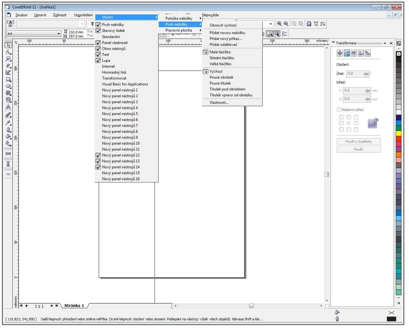Click the palette options icon above color swatches
The width and height of the screenshot is (409, 329).
pos(398,43)
